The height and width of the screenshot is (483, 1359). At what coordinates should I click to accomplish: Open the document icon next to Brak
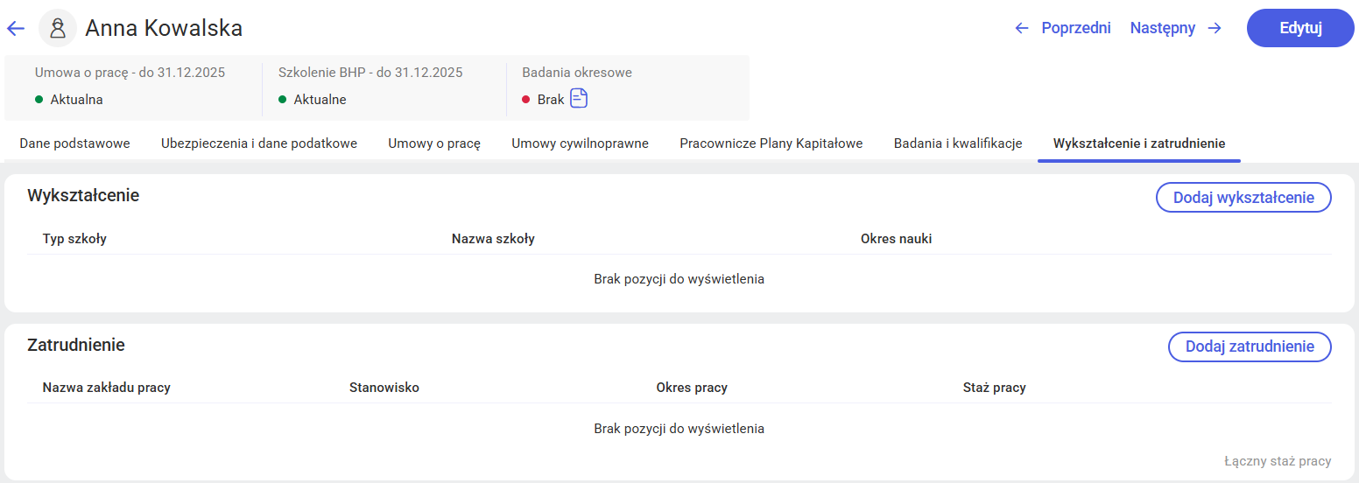(579, 99)
